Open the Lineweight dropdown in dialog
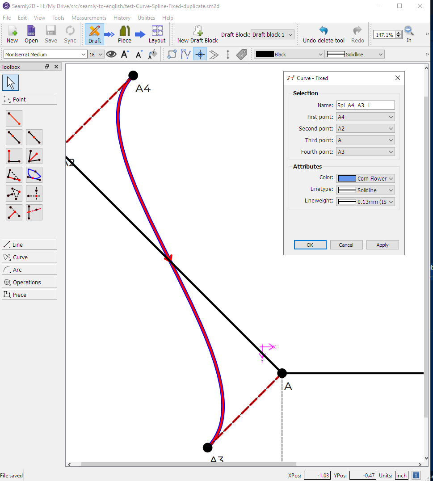 pos(365,202)
